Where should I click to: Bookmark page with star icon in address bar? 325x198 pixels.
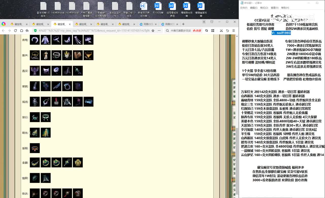coord(153,30)
